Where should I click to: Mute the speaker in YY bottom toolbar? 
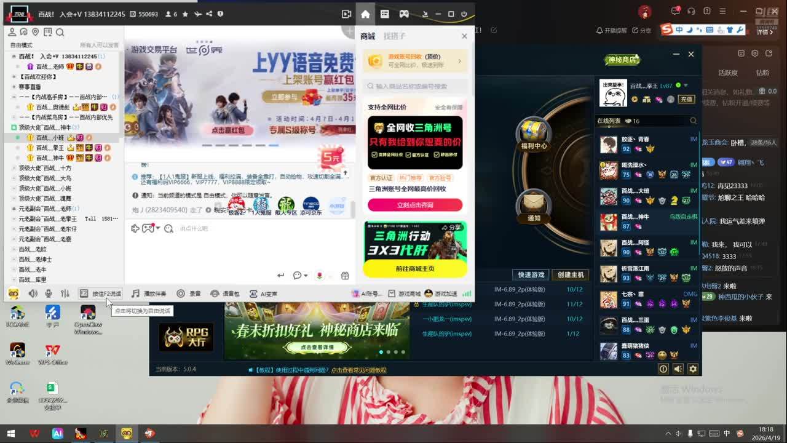pyautogui.click(x=33, y=294)
